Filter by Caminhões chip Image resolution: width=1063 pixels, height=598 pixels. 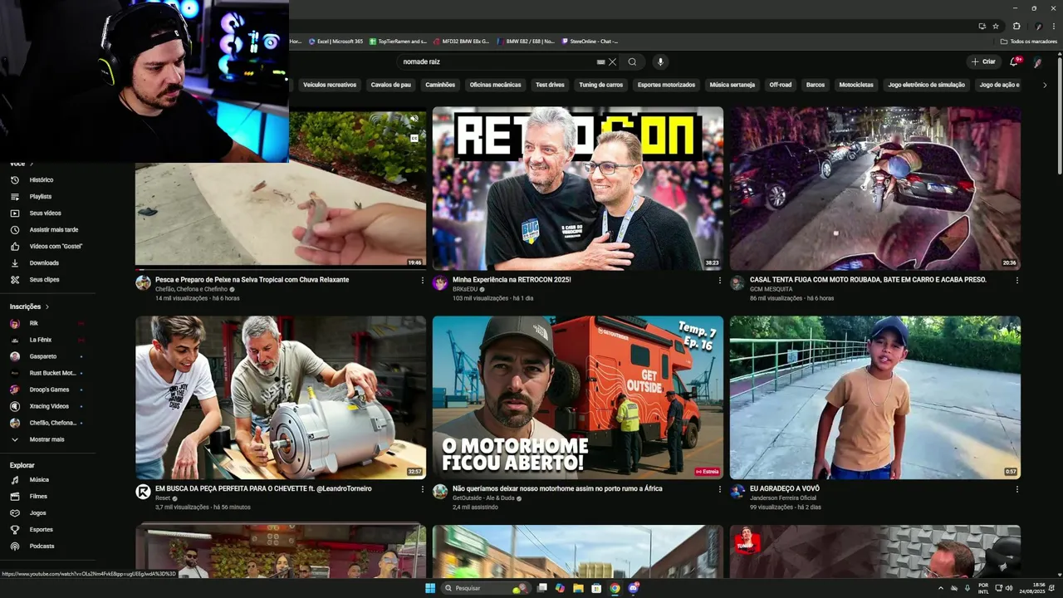[x=440, y=85]
